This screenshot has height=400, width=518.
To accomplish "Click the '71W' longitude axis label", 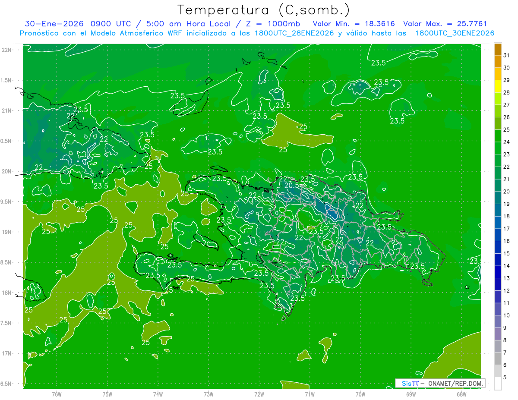I will pos(310,394).
